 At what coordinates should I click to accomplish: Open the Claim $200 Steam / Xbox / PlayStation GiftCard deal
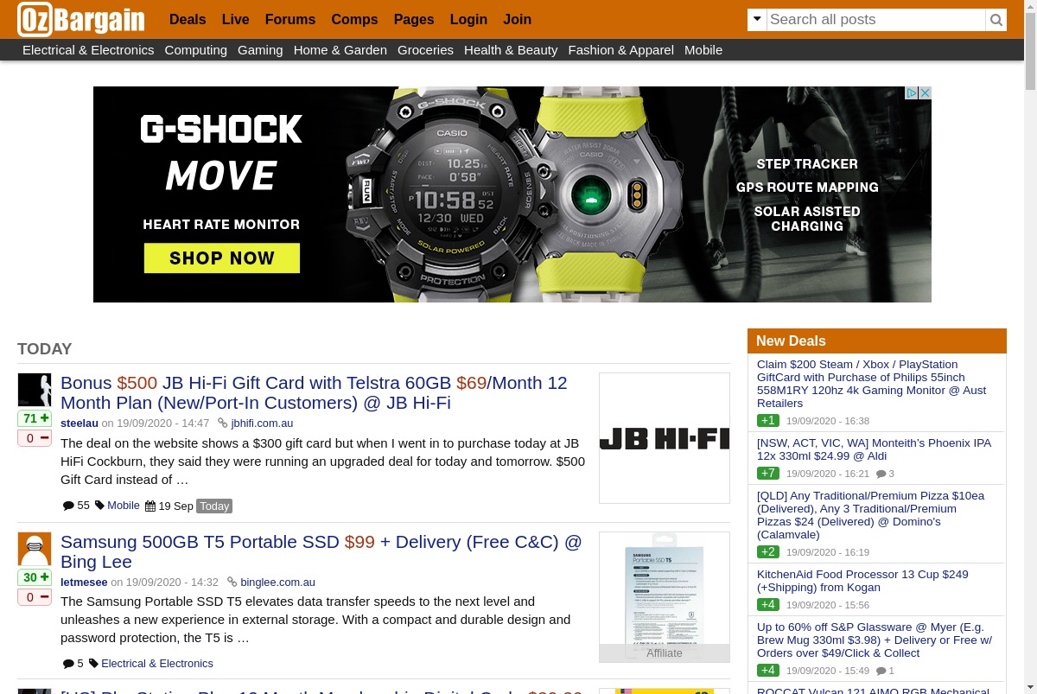point(872,384)
